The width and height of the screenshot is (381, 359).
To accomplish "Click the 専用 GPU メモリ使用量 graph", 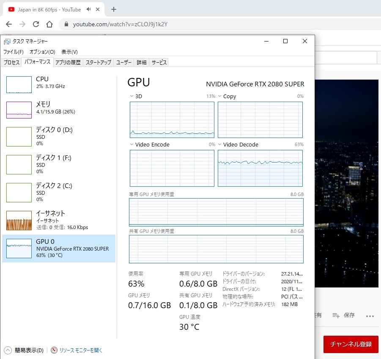I will (x=216, y=212).
